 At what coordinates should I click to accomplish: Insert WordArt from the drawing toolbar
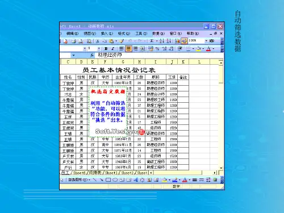click(x=136, y=179)
